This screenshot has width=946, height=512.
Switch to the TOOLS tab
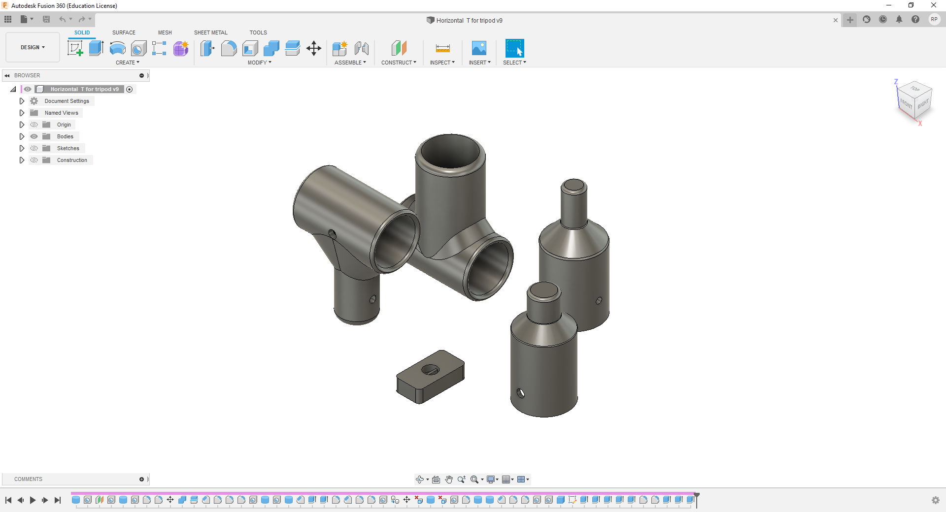pos(258,32)
